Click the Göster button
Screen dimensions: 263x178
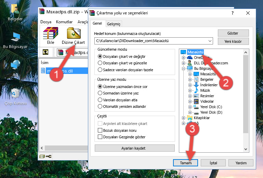pos(233,33)
